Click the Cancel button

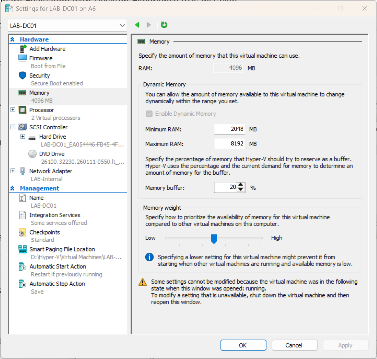294,345
